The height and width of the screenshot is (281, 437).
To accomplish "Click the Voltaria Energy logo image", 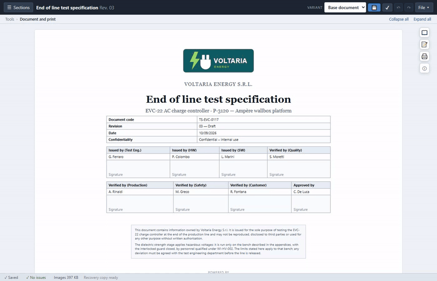I will [x=218, y=61].
